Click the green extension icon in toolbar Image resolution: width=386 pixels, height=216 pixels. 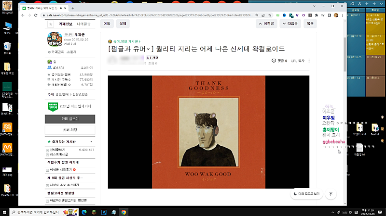[278, 15]
